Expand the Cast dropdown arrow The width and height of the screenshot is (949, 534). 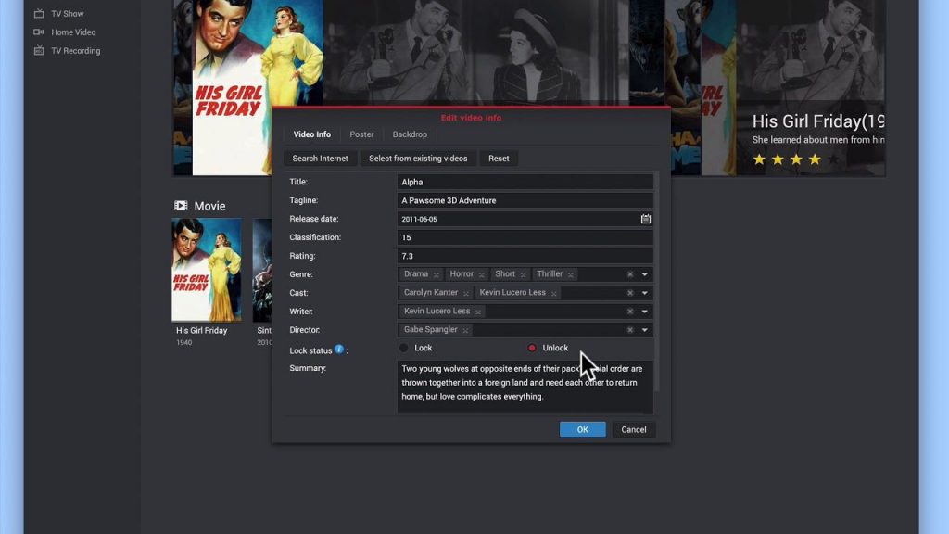click(x=645, y=293)
